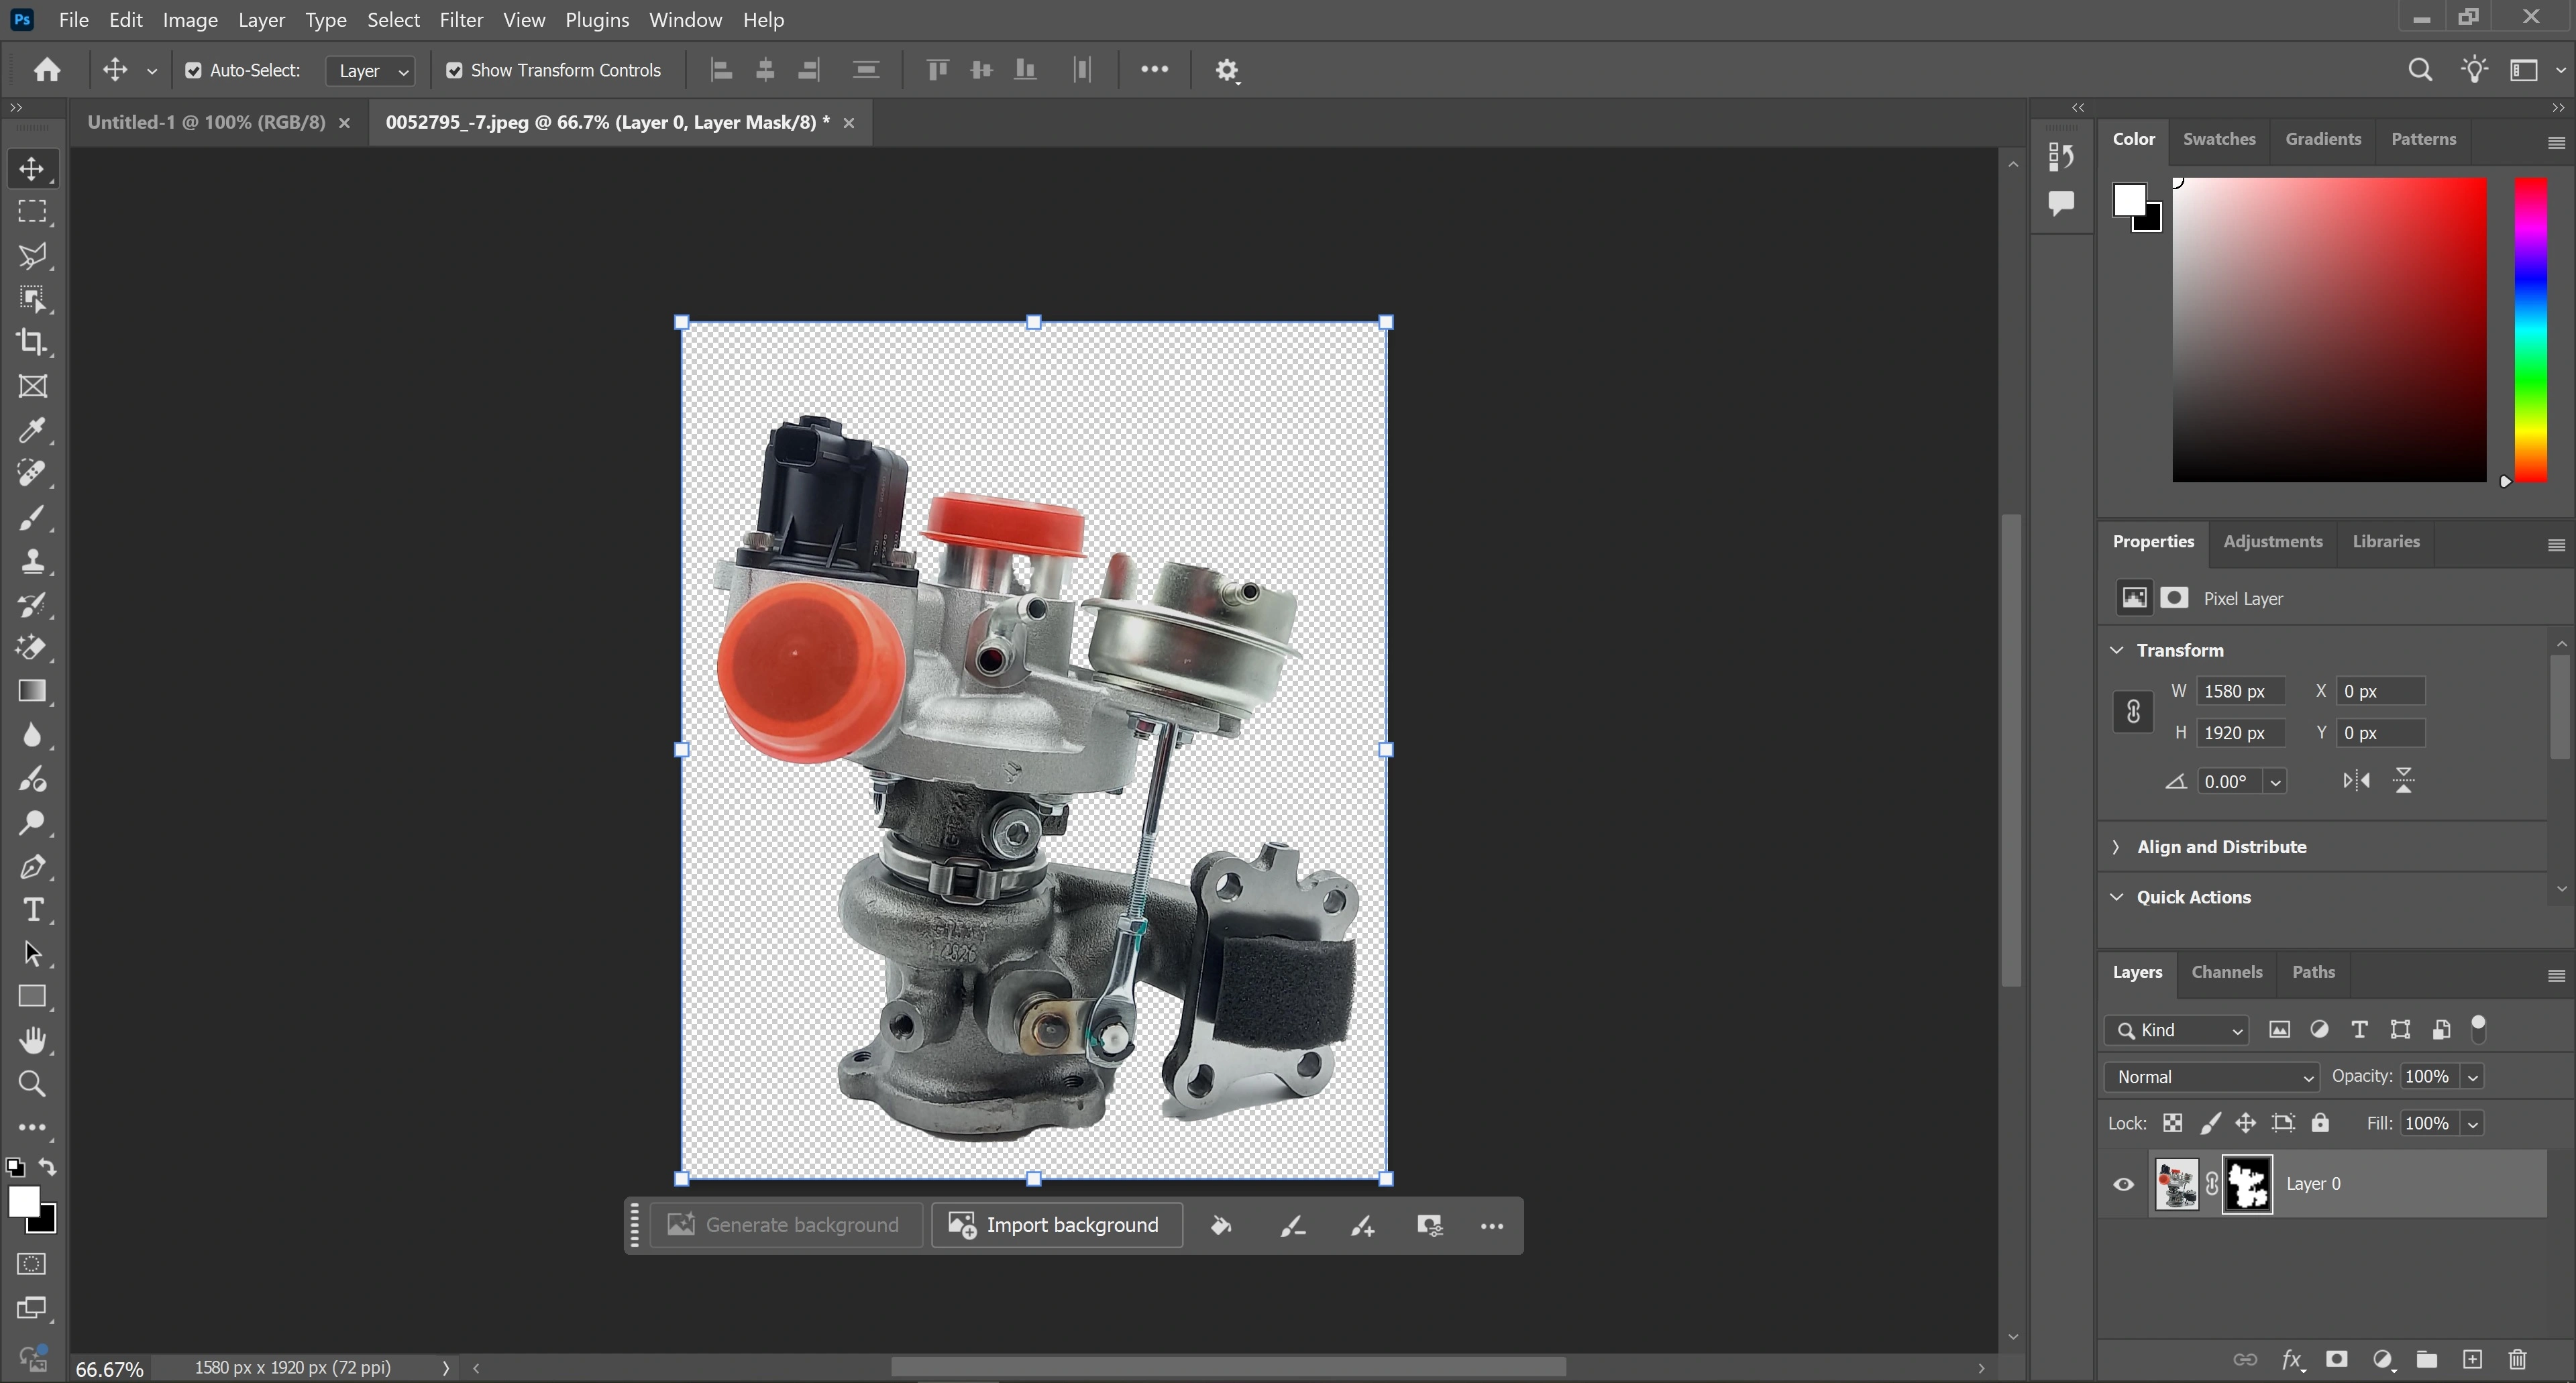Select the History Brush tool
This screenshot has height=1383, width=2576.
pos(32,605)
